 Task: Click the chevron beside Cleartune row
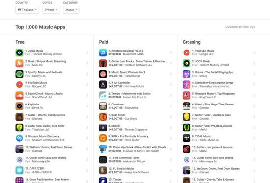pos(171,106)
